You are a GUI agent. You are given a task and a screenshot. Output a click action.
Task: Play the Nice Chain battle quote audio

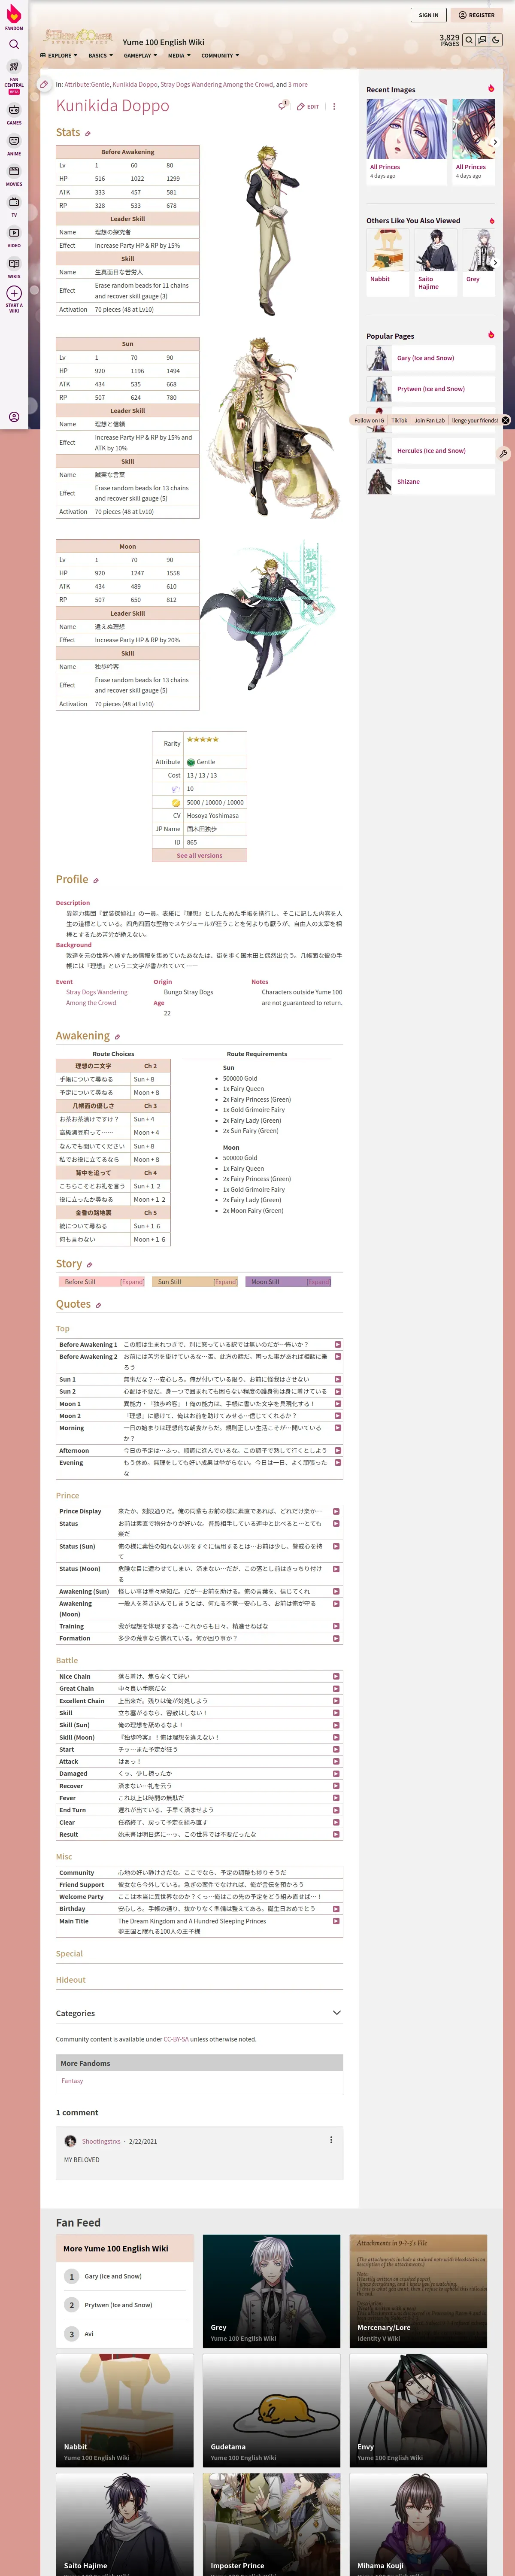(x=336, y=1676)
